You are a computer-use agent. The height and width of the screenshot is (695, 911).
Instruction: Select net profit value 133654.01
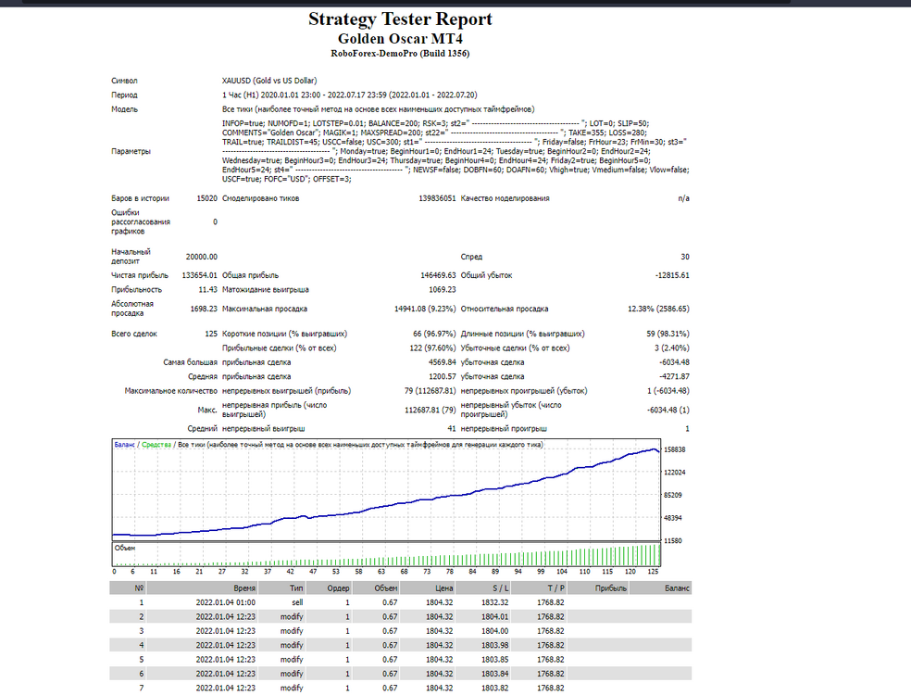pyautogui.click(x=199, y=275)
